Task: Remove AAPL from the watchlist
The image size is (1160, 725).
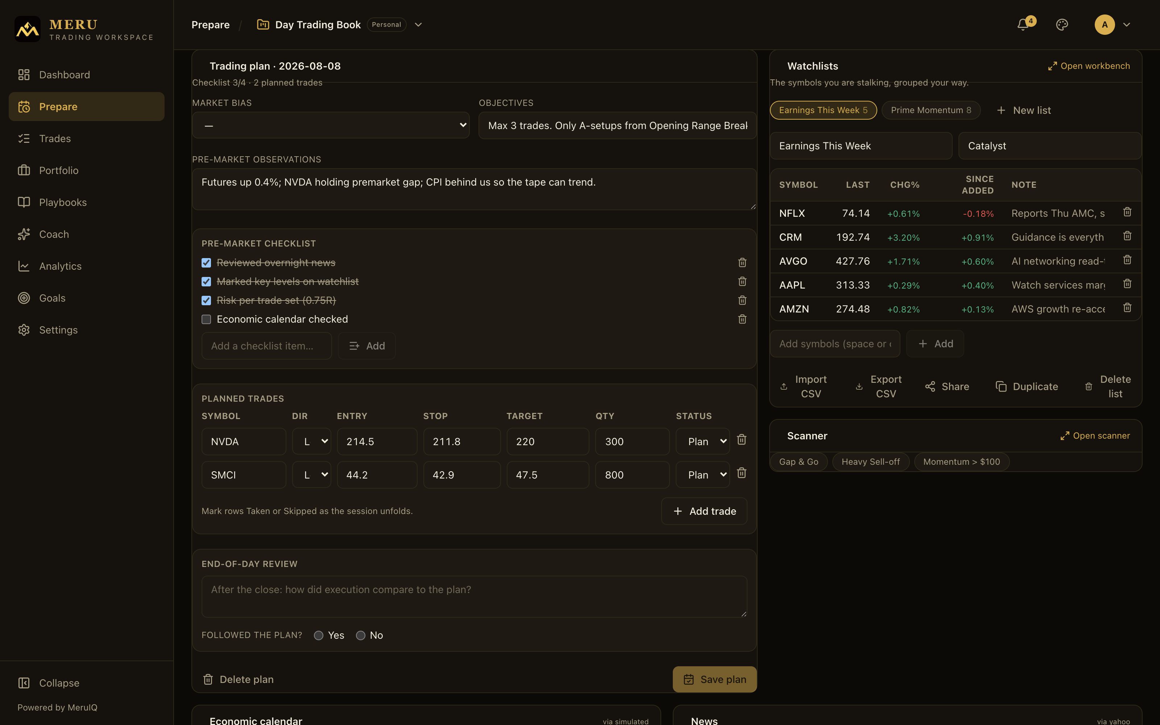Action: tap(1127, 284)
